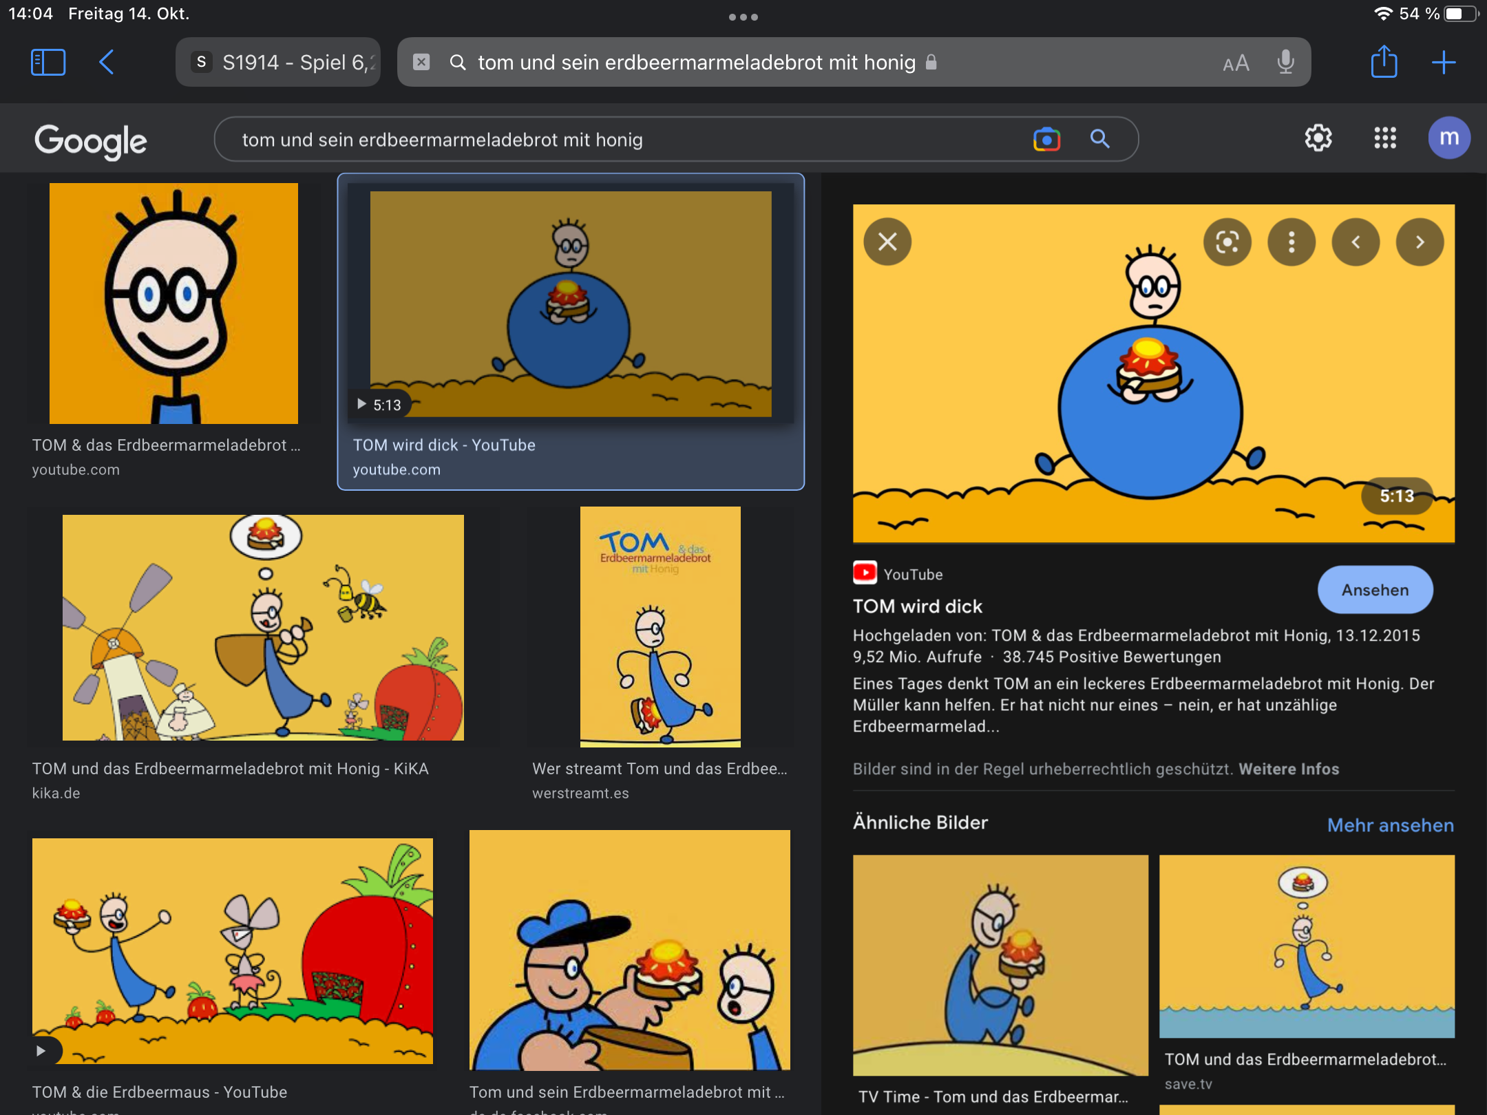
Task: Switch to the S1914 - Spiel tab
Action: point(278,63)
